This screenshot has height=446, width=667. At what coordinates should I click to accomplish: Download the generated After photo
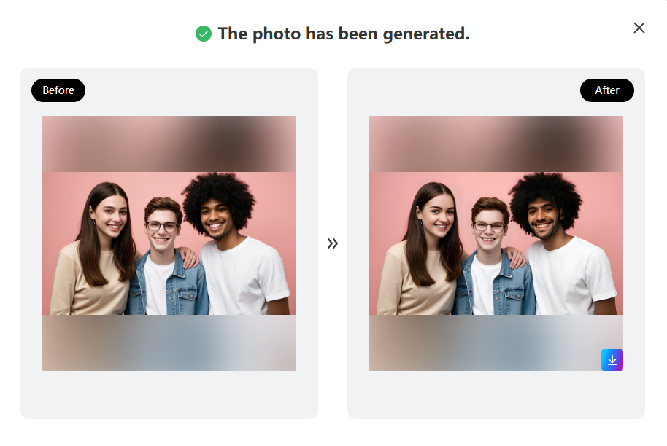[x=612, y=360]
